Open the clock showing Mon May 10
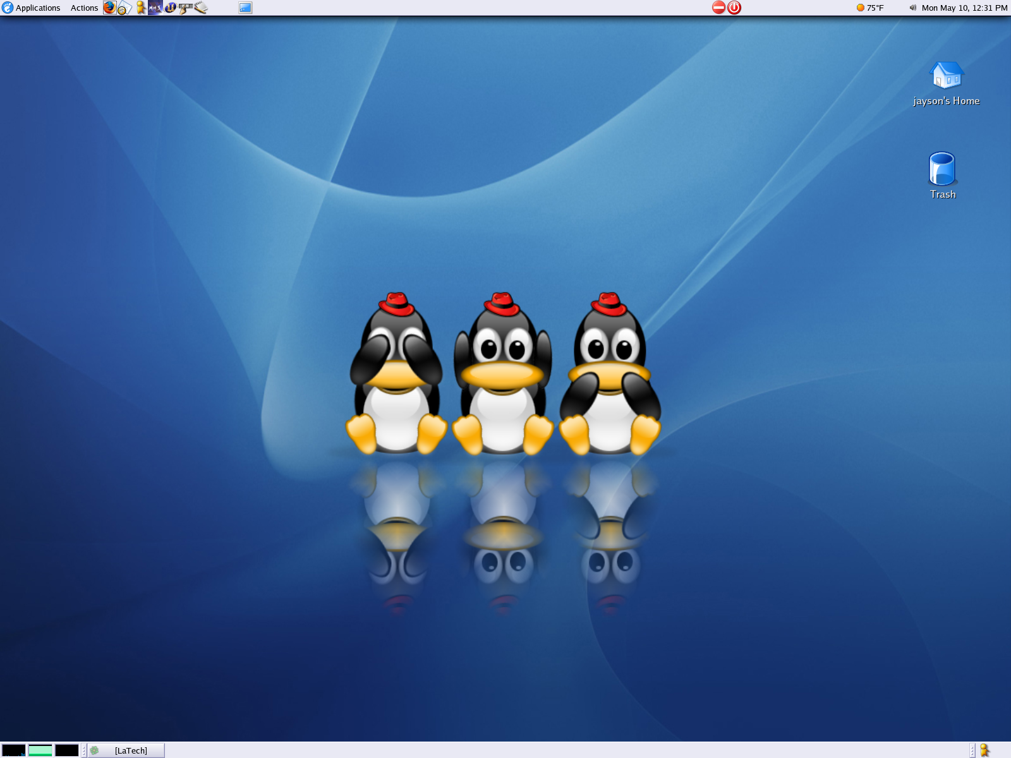The image size is (1011, 758). tap(964, 8)
